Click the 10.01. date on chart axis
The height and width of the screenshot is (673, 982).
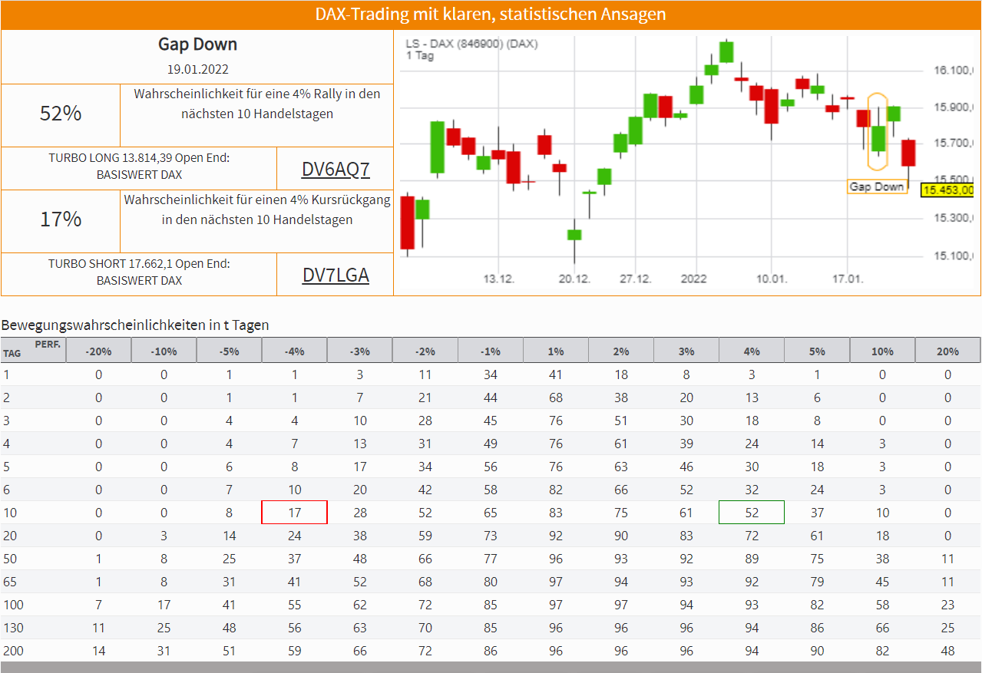(x=772, y=279)
